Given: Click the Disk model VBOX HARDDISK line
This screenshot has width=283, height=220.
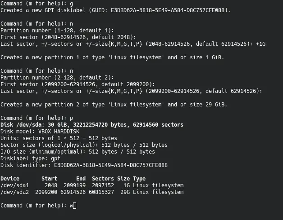Looking at the screenshot, I should [40, 132].
